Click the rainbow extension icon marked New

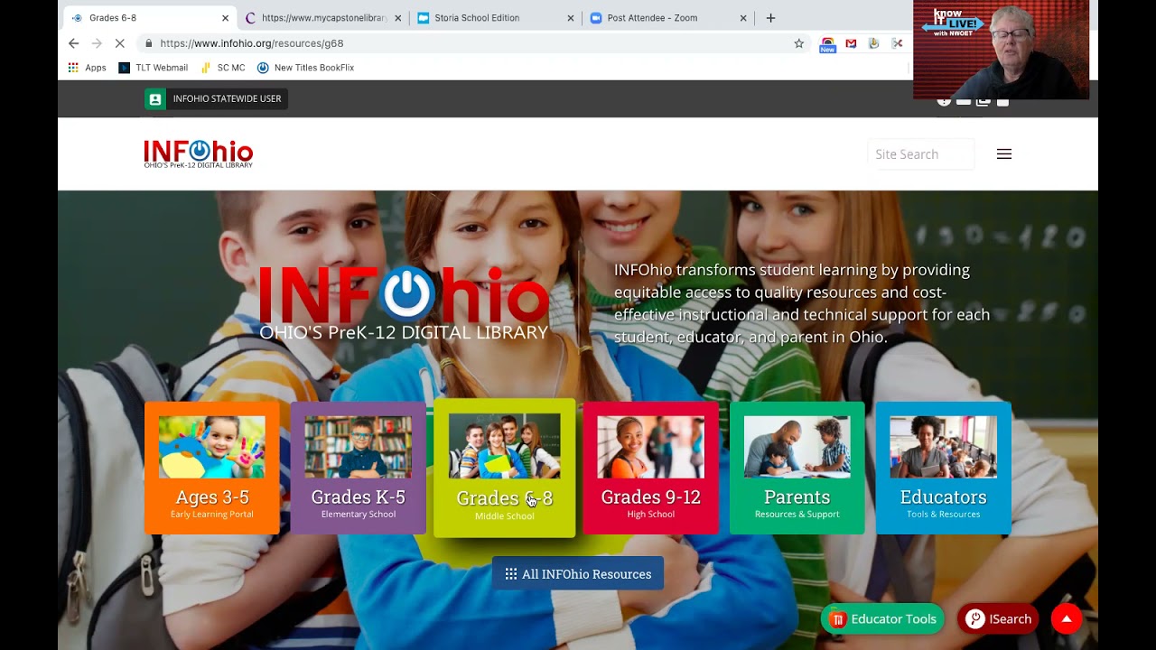827,44
